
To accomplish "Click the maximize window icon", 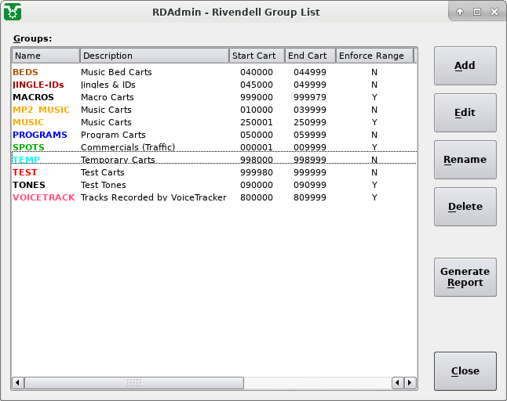I will click(x=476, y=12).
